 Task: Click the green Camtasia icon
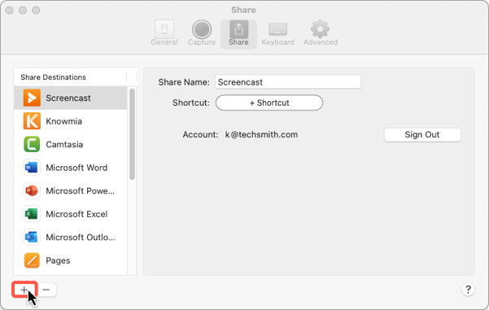pyautogui.click(x=32, y=144)
